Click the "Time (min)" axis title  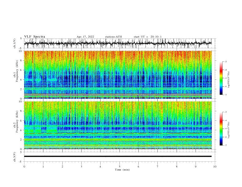tap(122, 170)
